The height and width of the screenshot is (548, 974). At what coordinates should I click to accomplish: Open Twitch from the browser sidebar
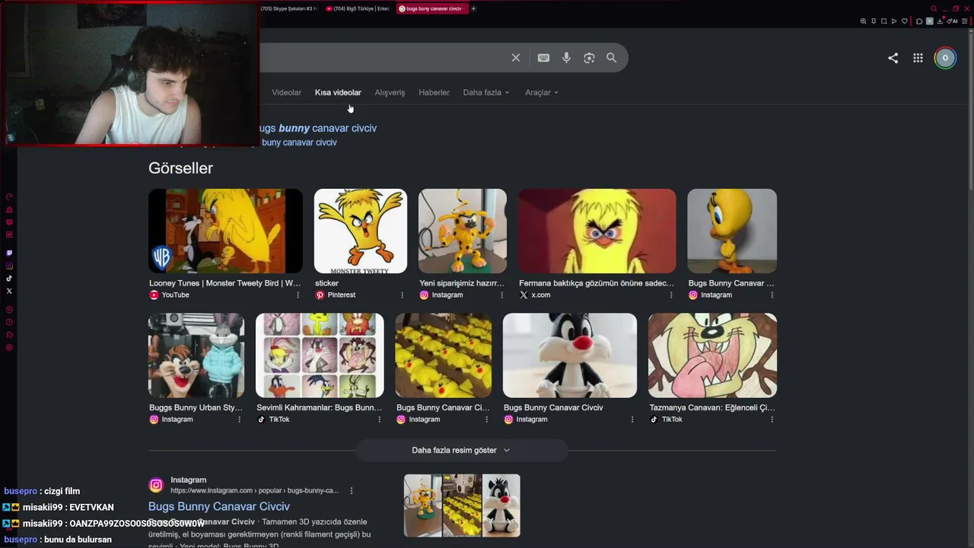click(x=9, y=253)
